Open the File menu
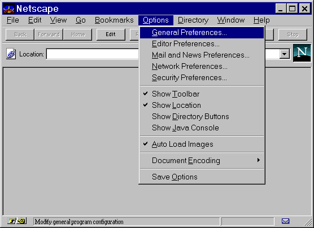 [13, 20]
